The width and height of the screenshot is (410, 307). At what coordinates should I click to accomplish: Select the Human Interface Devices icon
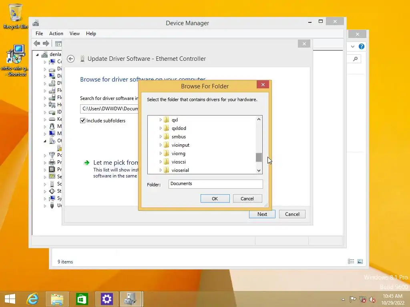coord(52,105)
